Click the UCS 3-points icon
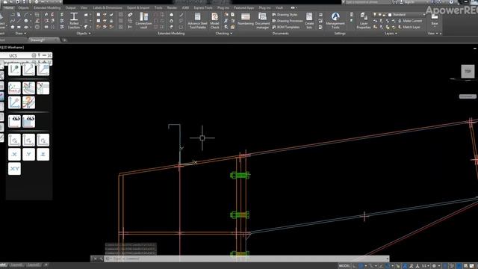Image resolution: width=478 pixels, height=269 pixels. (28, 69)
